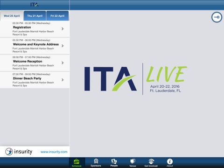Image resolution: width=224 pixels, height=168 pixels.
Task: Click the ITA logo in header
Action: click(x=35, y=5)
